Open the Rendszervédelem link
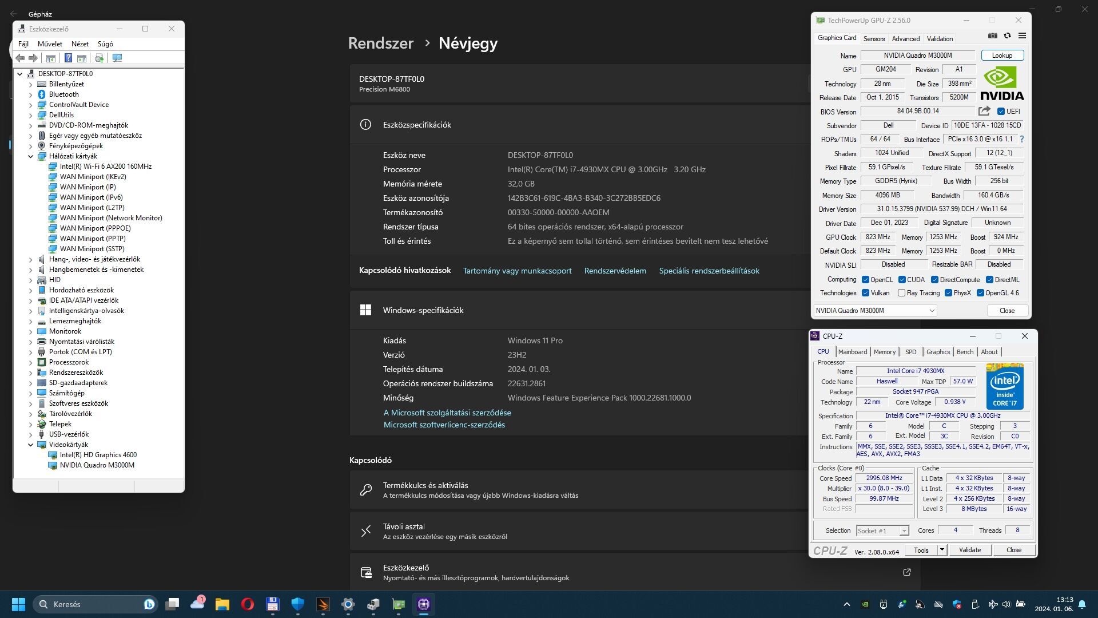 (615, 271)
